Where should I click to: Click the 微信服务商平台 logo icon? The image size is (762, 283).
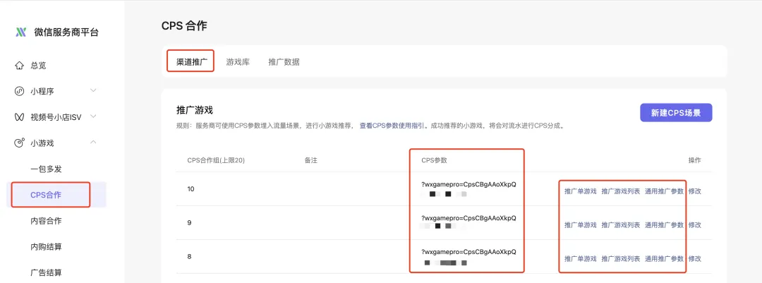[20, 32]
